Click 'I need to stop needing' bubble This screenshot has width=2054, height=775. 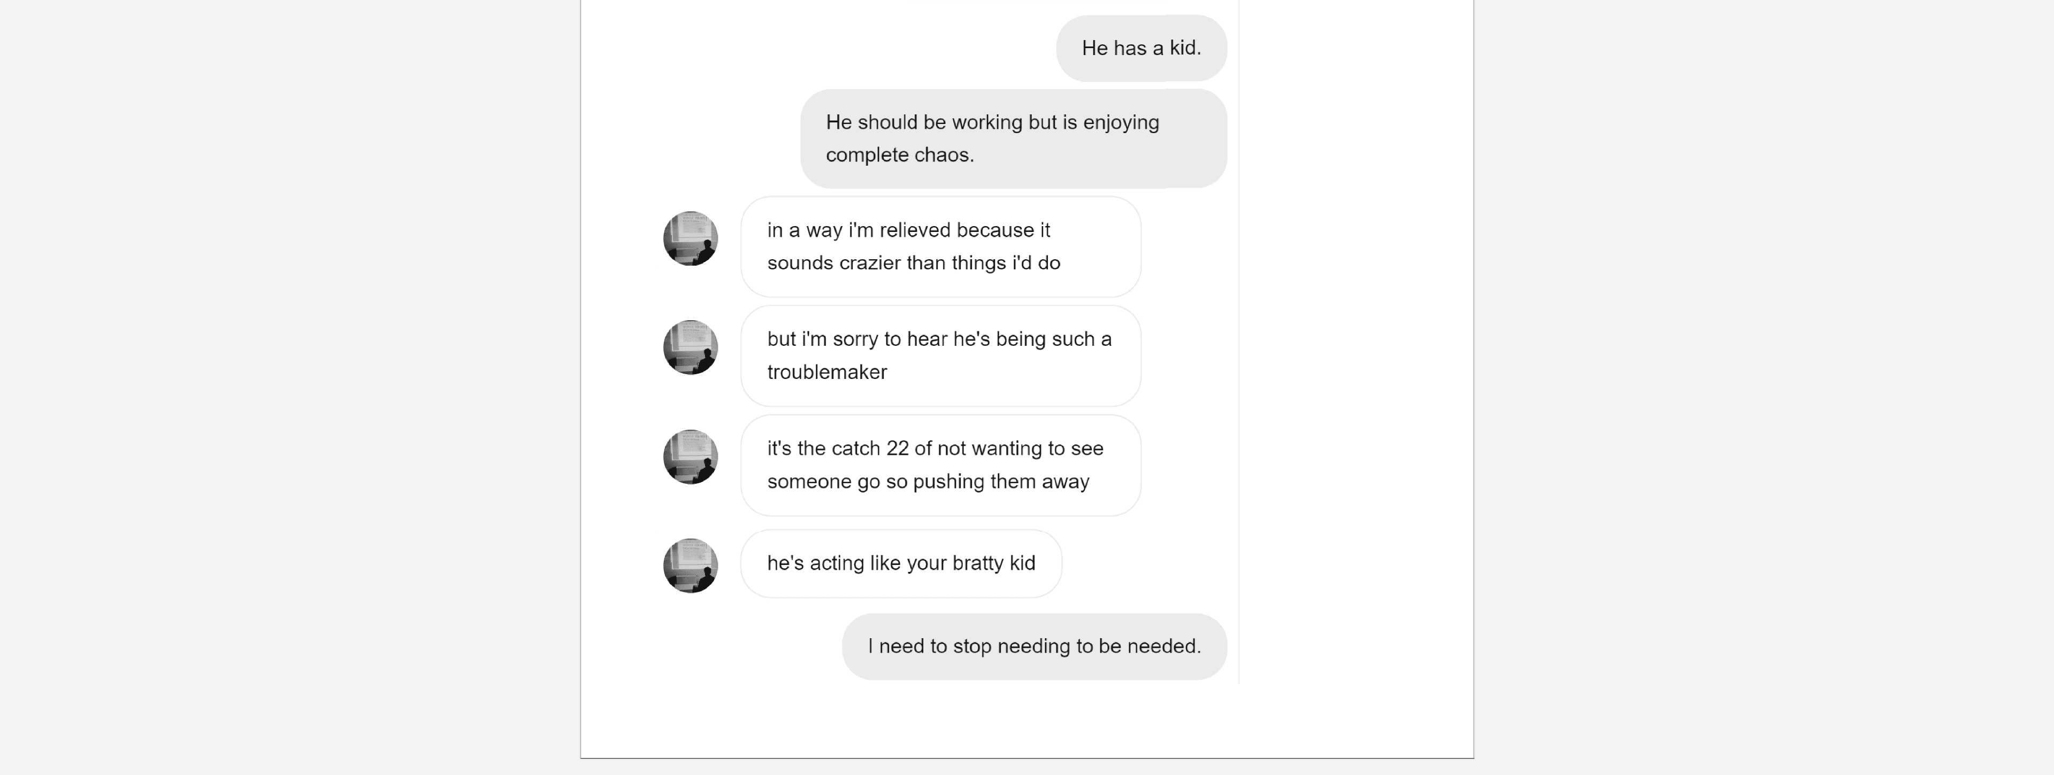[1034, 646]
